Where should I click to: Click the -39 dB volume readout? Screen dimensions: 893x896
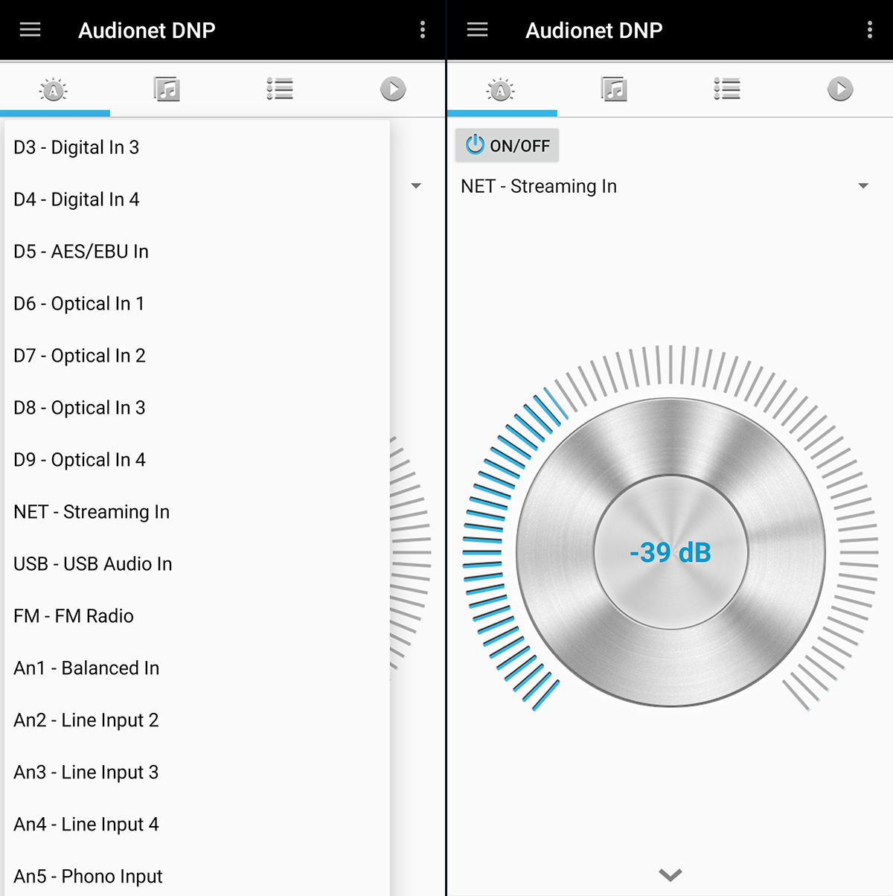point(670,553)
